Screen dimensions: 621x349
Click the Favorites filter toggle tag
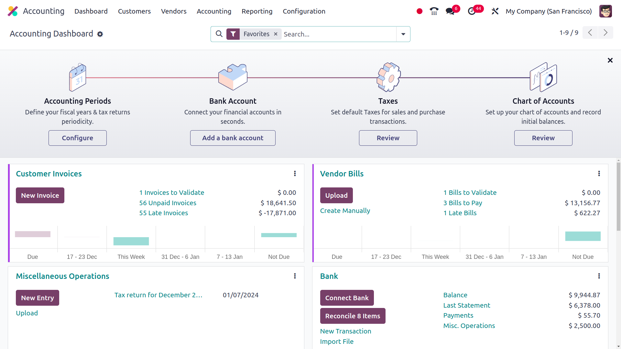[256, 34]
